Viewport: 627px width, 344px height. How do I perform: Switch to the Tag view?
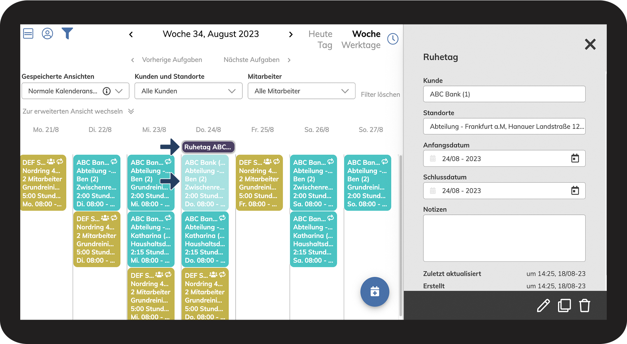click(x=325, y=45)
